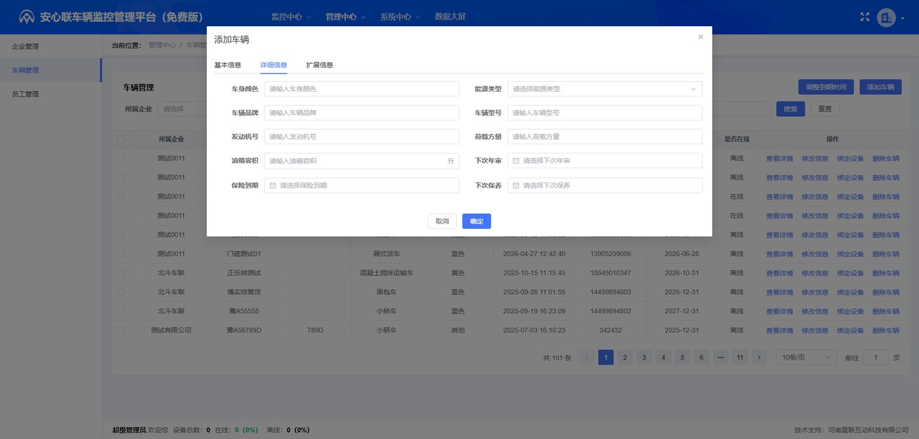The height and width of the screenshot is (439, 919).
Task: Click the 油箱容积 input field
Action: tap(362, 161)
